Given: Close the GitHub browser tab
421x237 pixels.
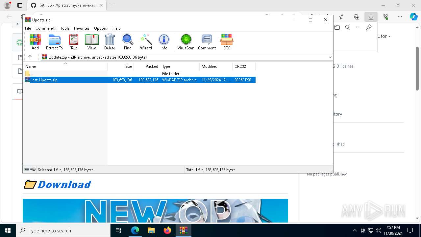Looking at the screenshot, I should (x=101, y=5).
